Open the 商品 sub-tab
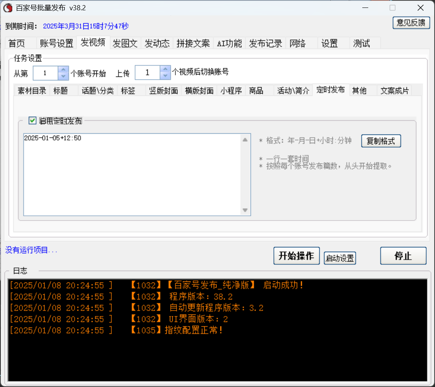 point(260,91)
